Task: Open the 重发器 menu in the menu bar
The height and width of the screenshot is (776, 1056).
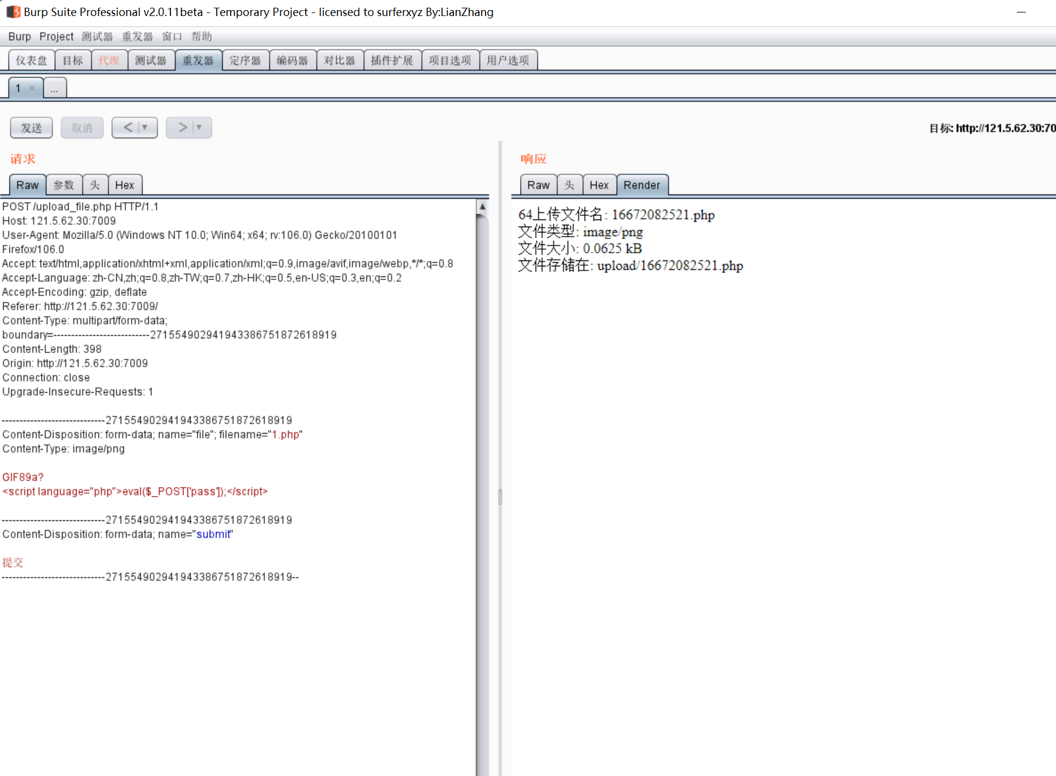Action: pyautogui.click(x=138, y=37)
